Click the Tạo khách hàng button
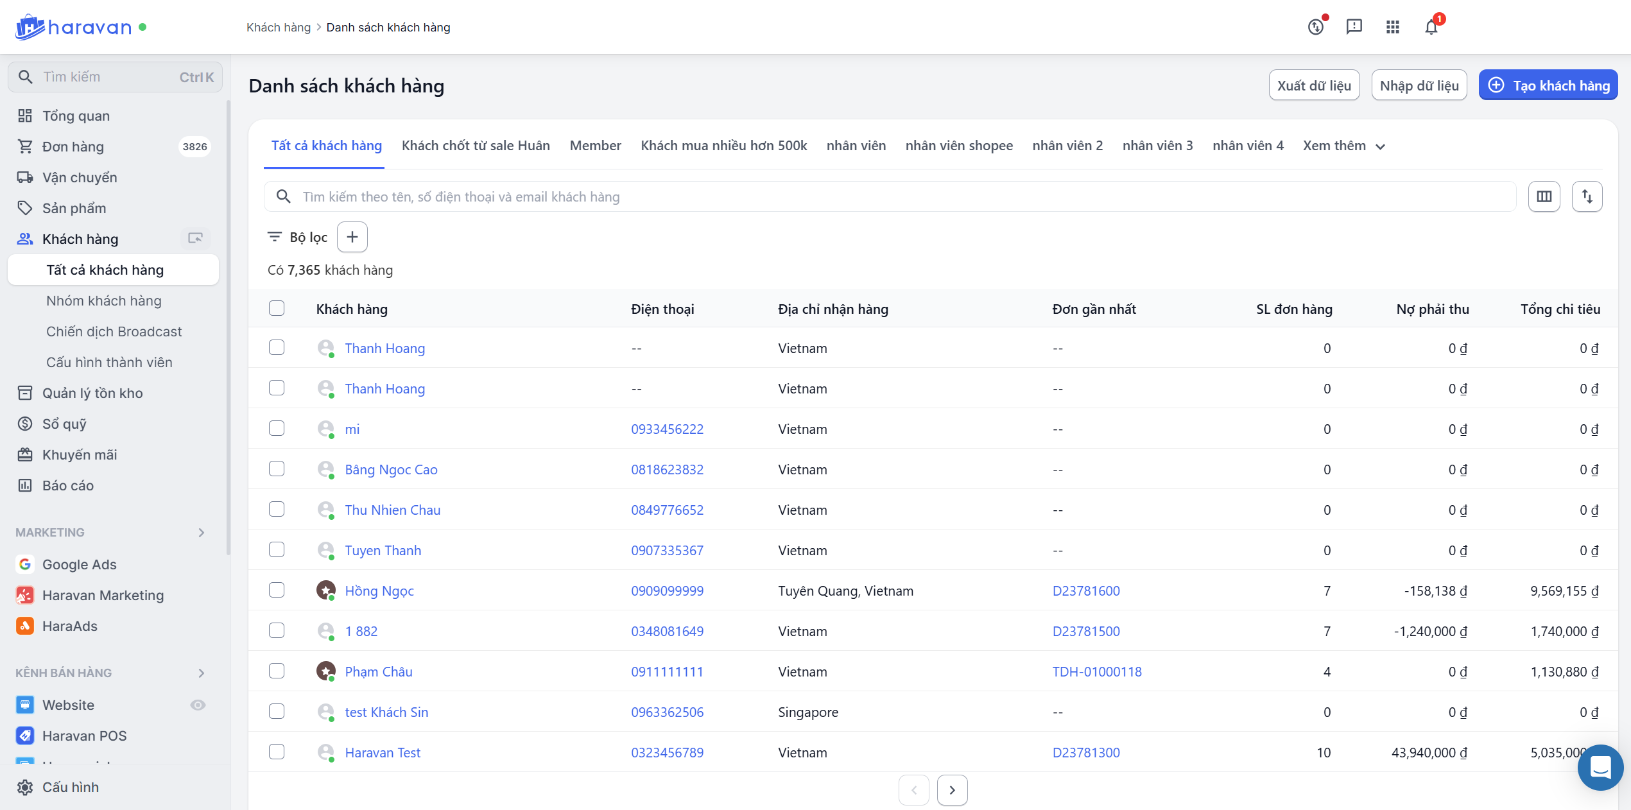 1548,85
